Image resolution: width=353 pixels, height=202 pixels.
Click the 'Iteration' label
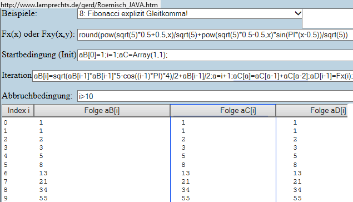pyautogui.click(x=17, y=75)
